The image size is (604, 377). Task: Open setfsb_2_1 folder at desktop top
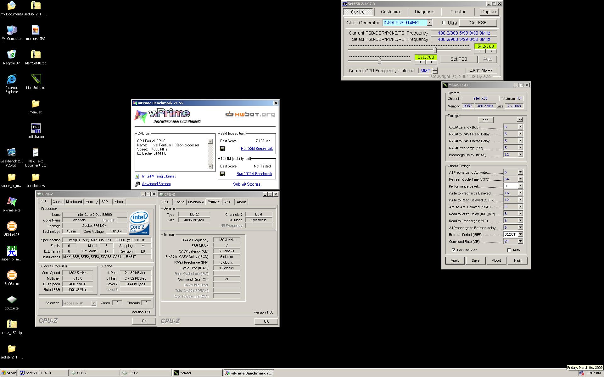36,8
